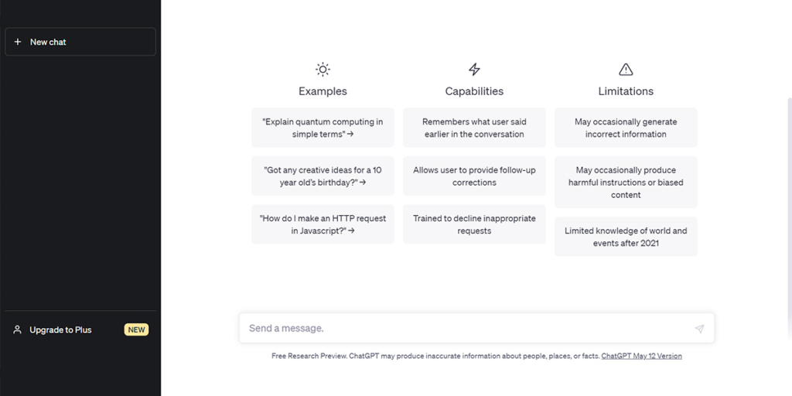Click the lightning bolt Capabilities icon
The image size is (792, 396).
pos(474,70)
